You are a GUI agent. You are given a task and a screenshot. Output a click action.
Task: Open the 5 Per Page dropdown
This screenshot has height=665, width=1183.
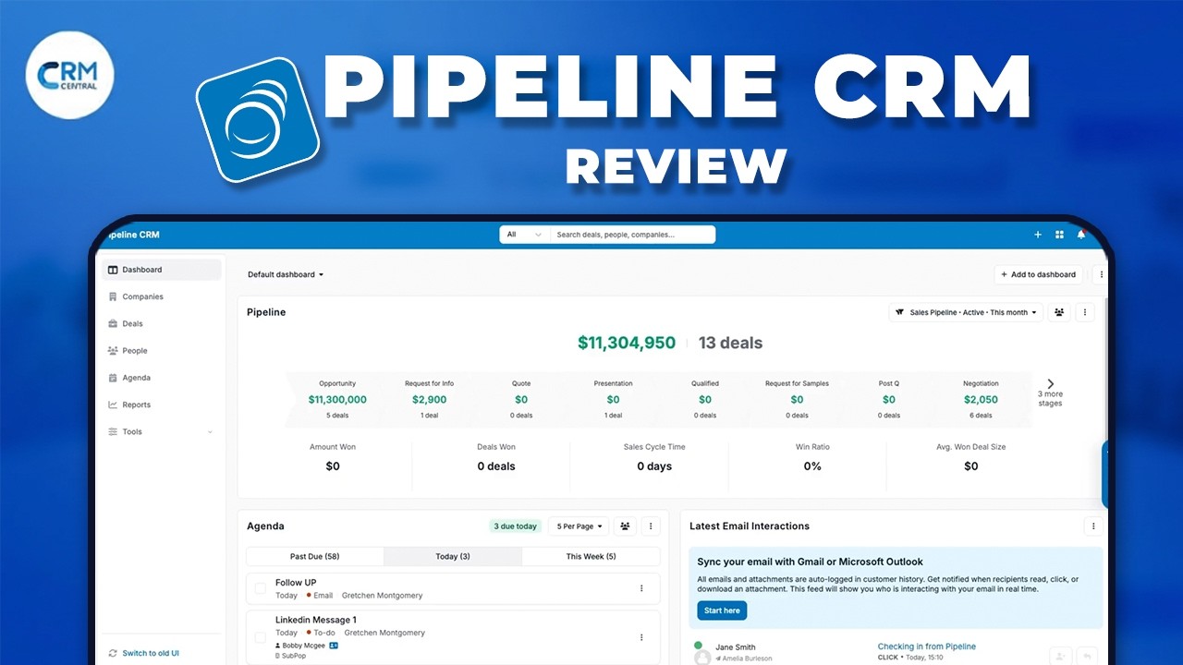coord(579,526)
